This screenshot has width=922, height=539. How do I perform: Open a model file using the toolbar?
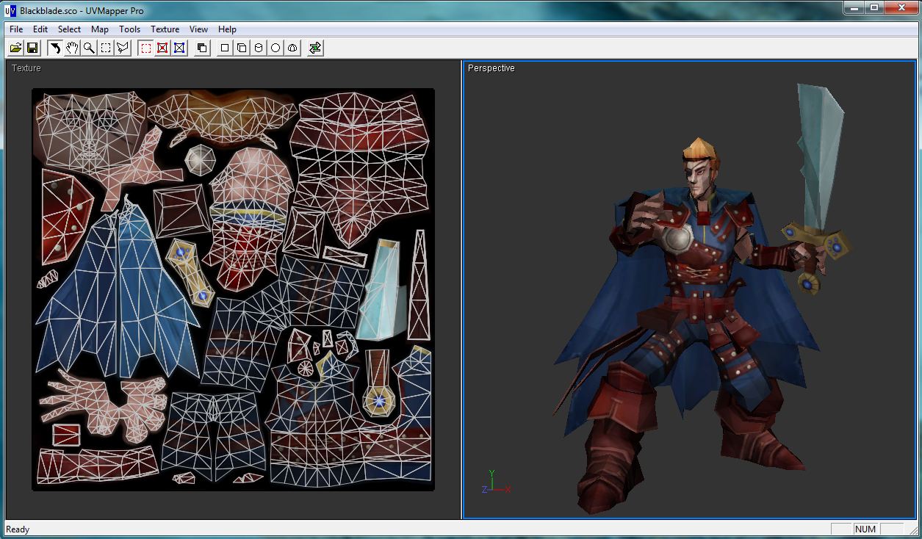[x=15, y=47]
